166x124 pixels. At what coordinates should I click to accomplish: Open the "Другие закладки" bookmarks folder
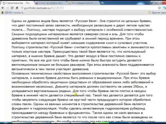click(x=157, y=12)
